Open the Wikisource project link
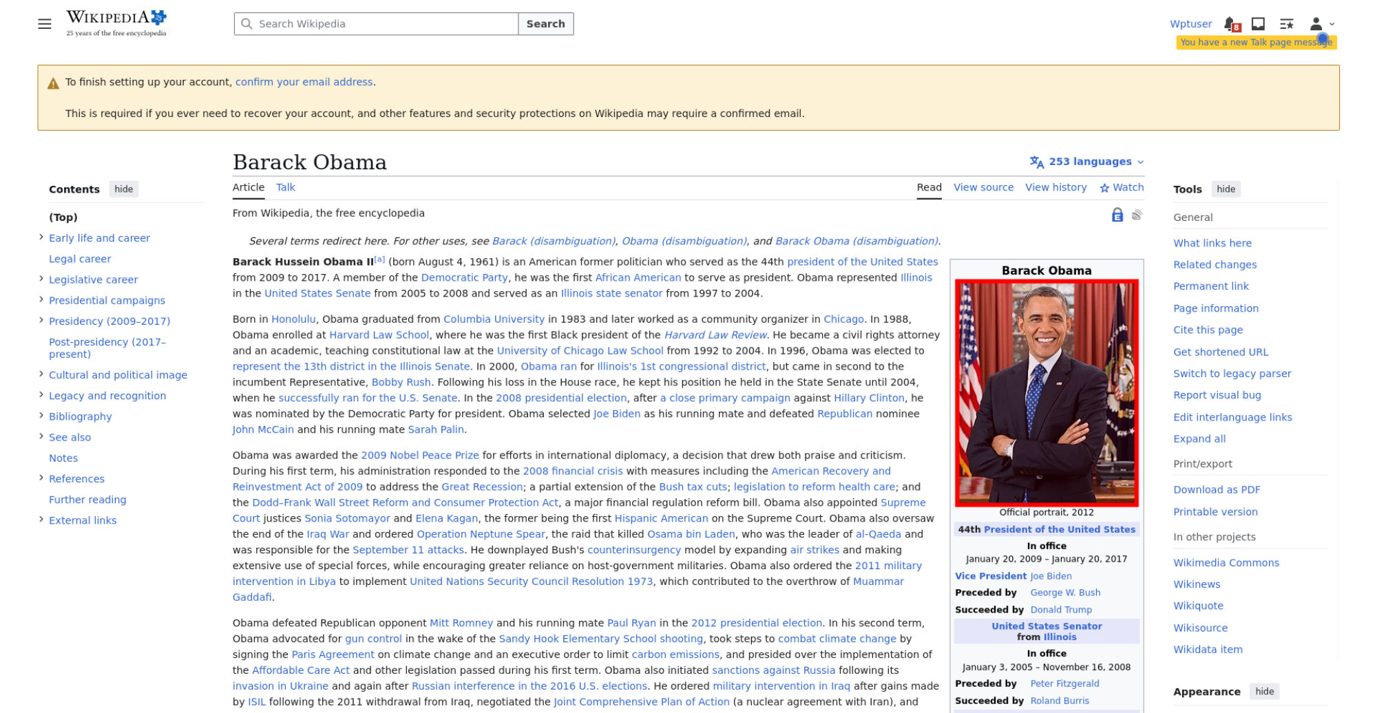The image size is (1377, 713). point(1200,628)
